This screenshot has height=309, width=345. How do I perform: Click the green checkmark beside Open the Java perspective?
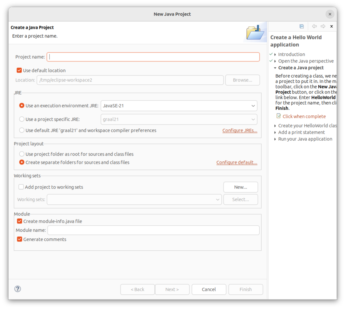point(271,61)
